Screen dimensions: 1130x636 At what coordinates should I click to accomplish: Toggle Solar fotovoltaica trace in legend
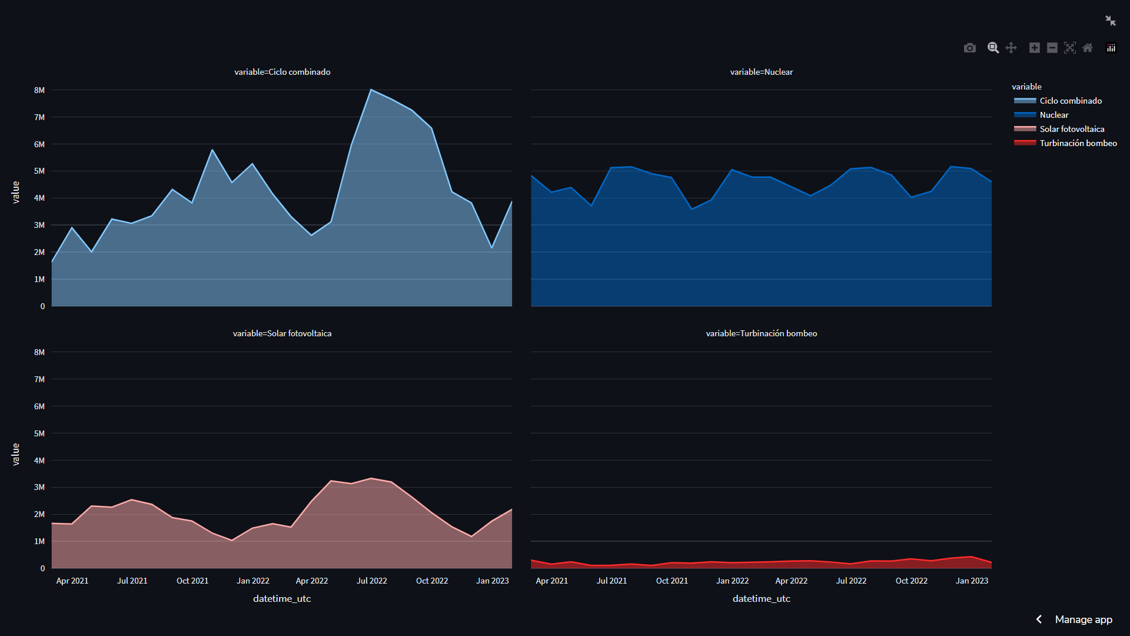pyautogui.click(x=1071, y=129)
